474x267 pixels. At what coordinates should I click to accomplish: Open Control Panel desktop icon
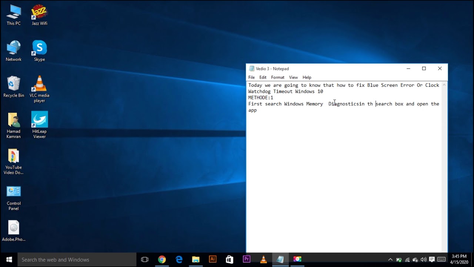[14, 198]
